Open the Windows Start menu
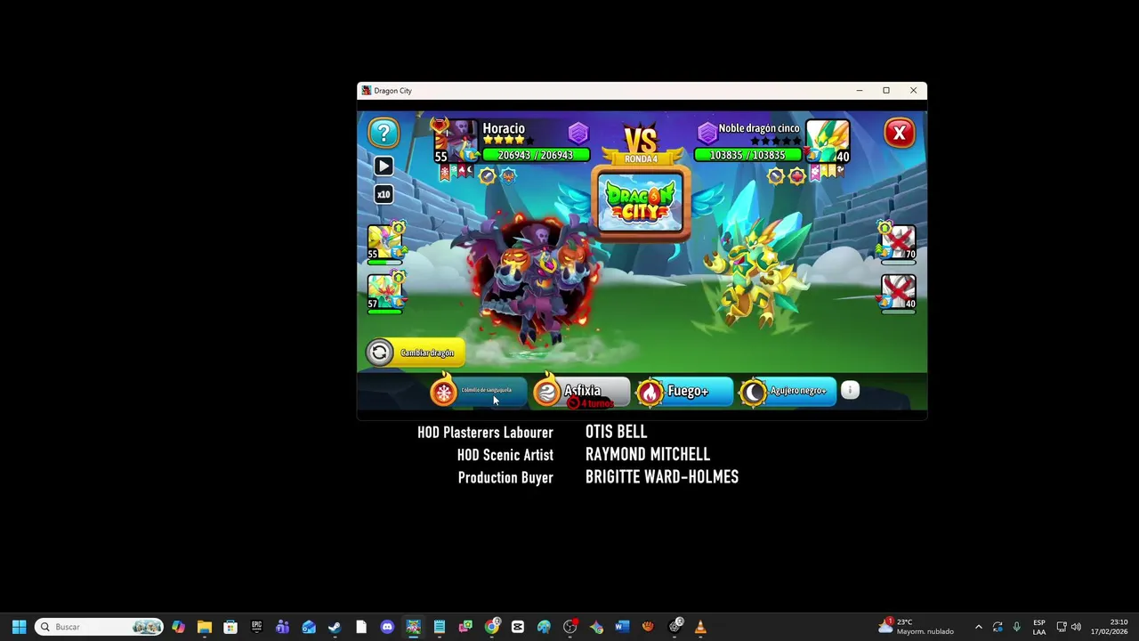Viewport: 1139px width, 641px height. (19, 627)
